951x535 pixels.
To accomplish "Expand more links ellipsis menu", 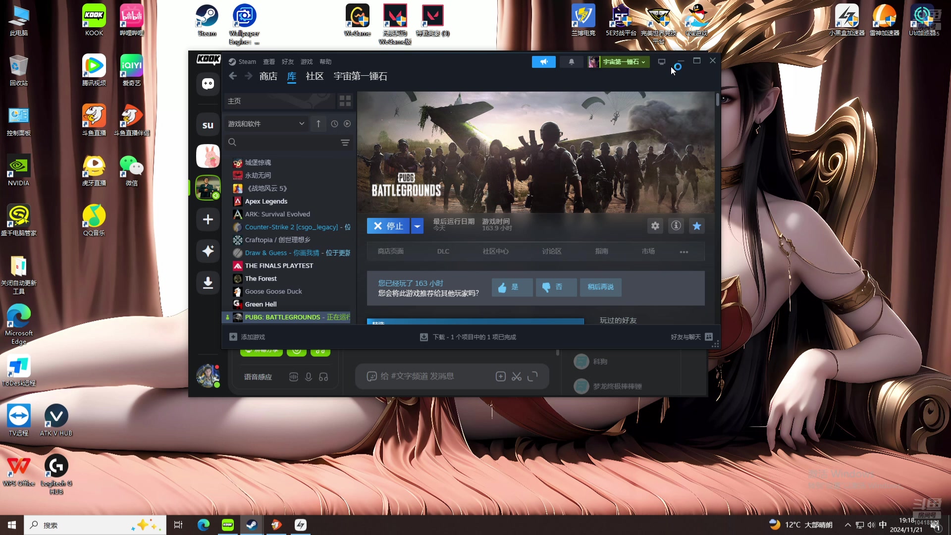I will pos(684,252).
